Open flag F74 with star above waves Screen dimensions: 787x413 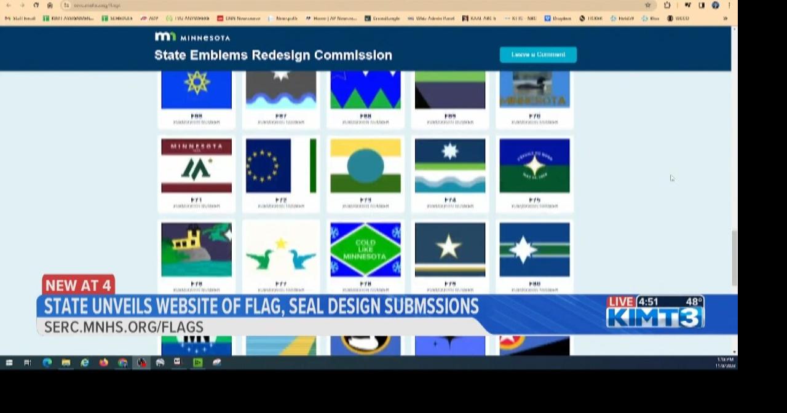coord(450,165)
